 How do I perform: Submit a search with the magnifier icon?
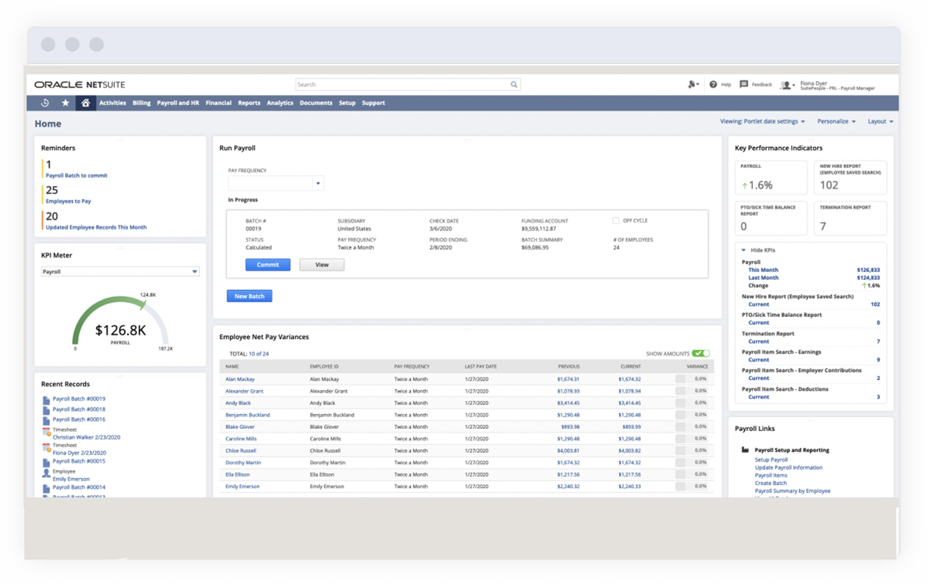pos(513,84)
